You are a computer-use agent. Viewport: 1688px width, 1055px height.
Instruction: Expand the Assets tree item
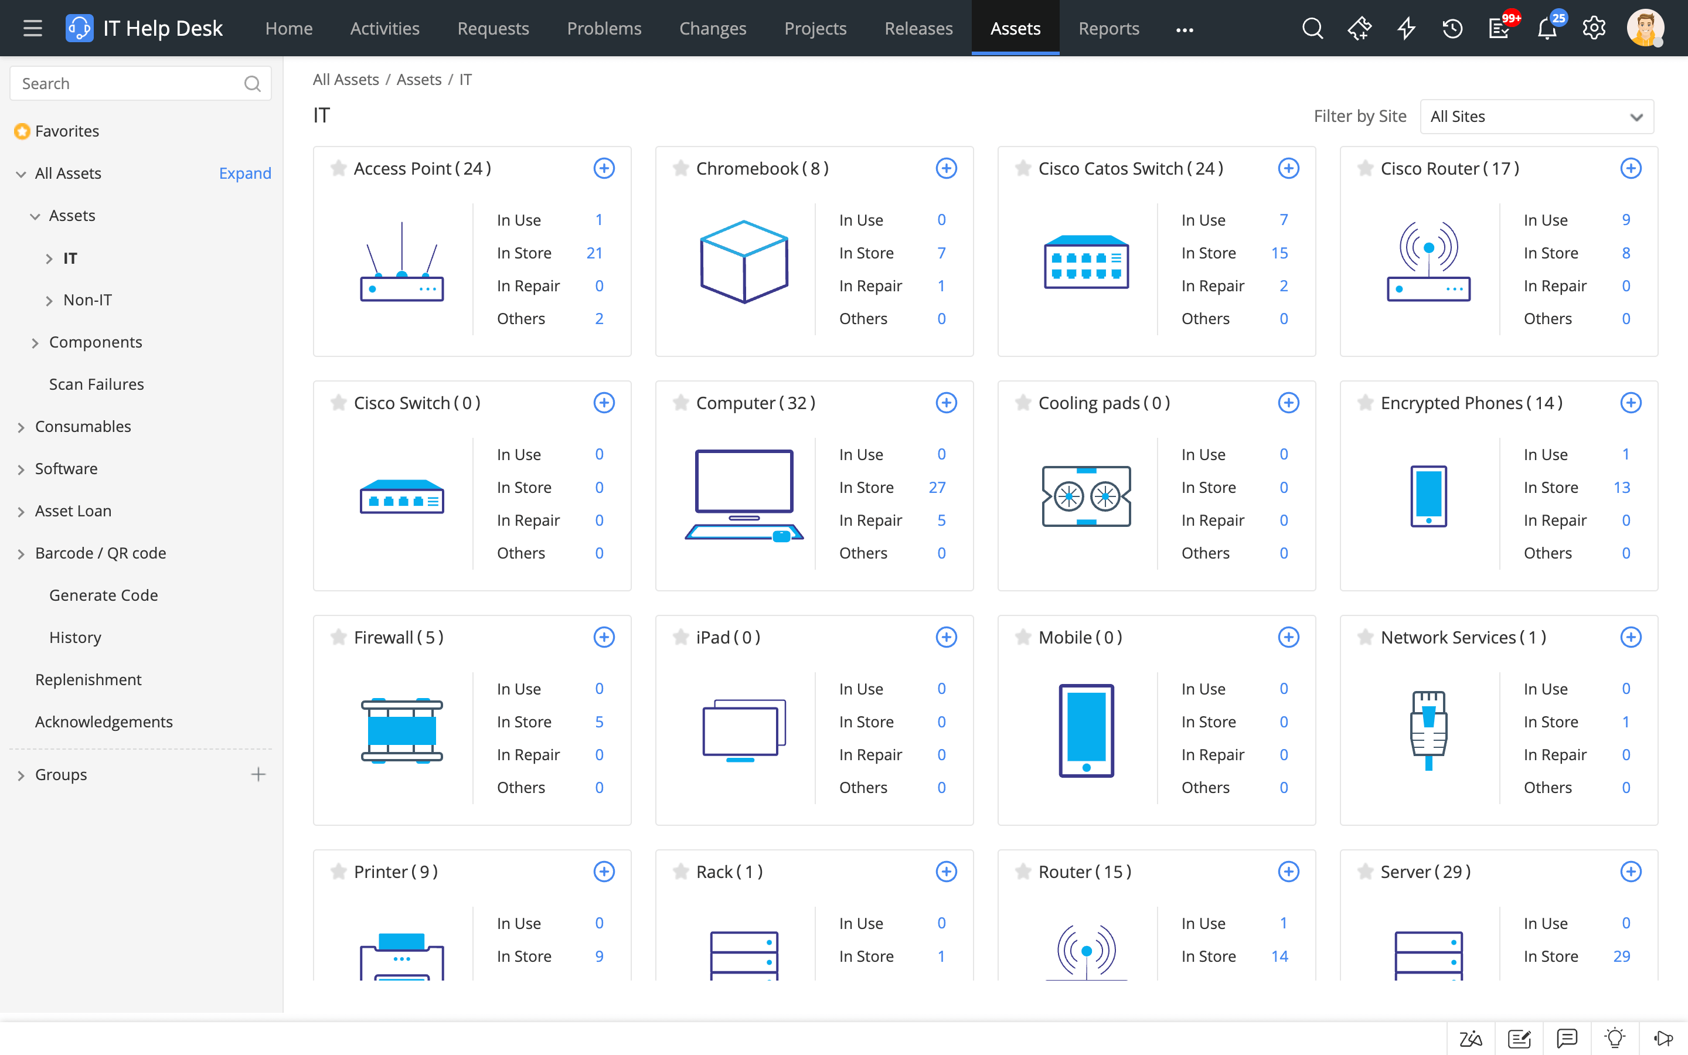tap(35, 215)
